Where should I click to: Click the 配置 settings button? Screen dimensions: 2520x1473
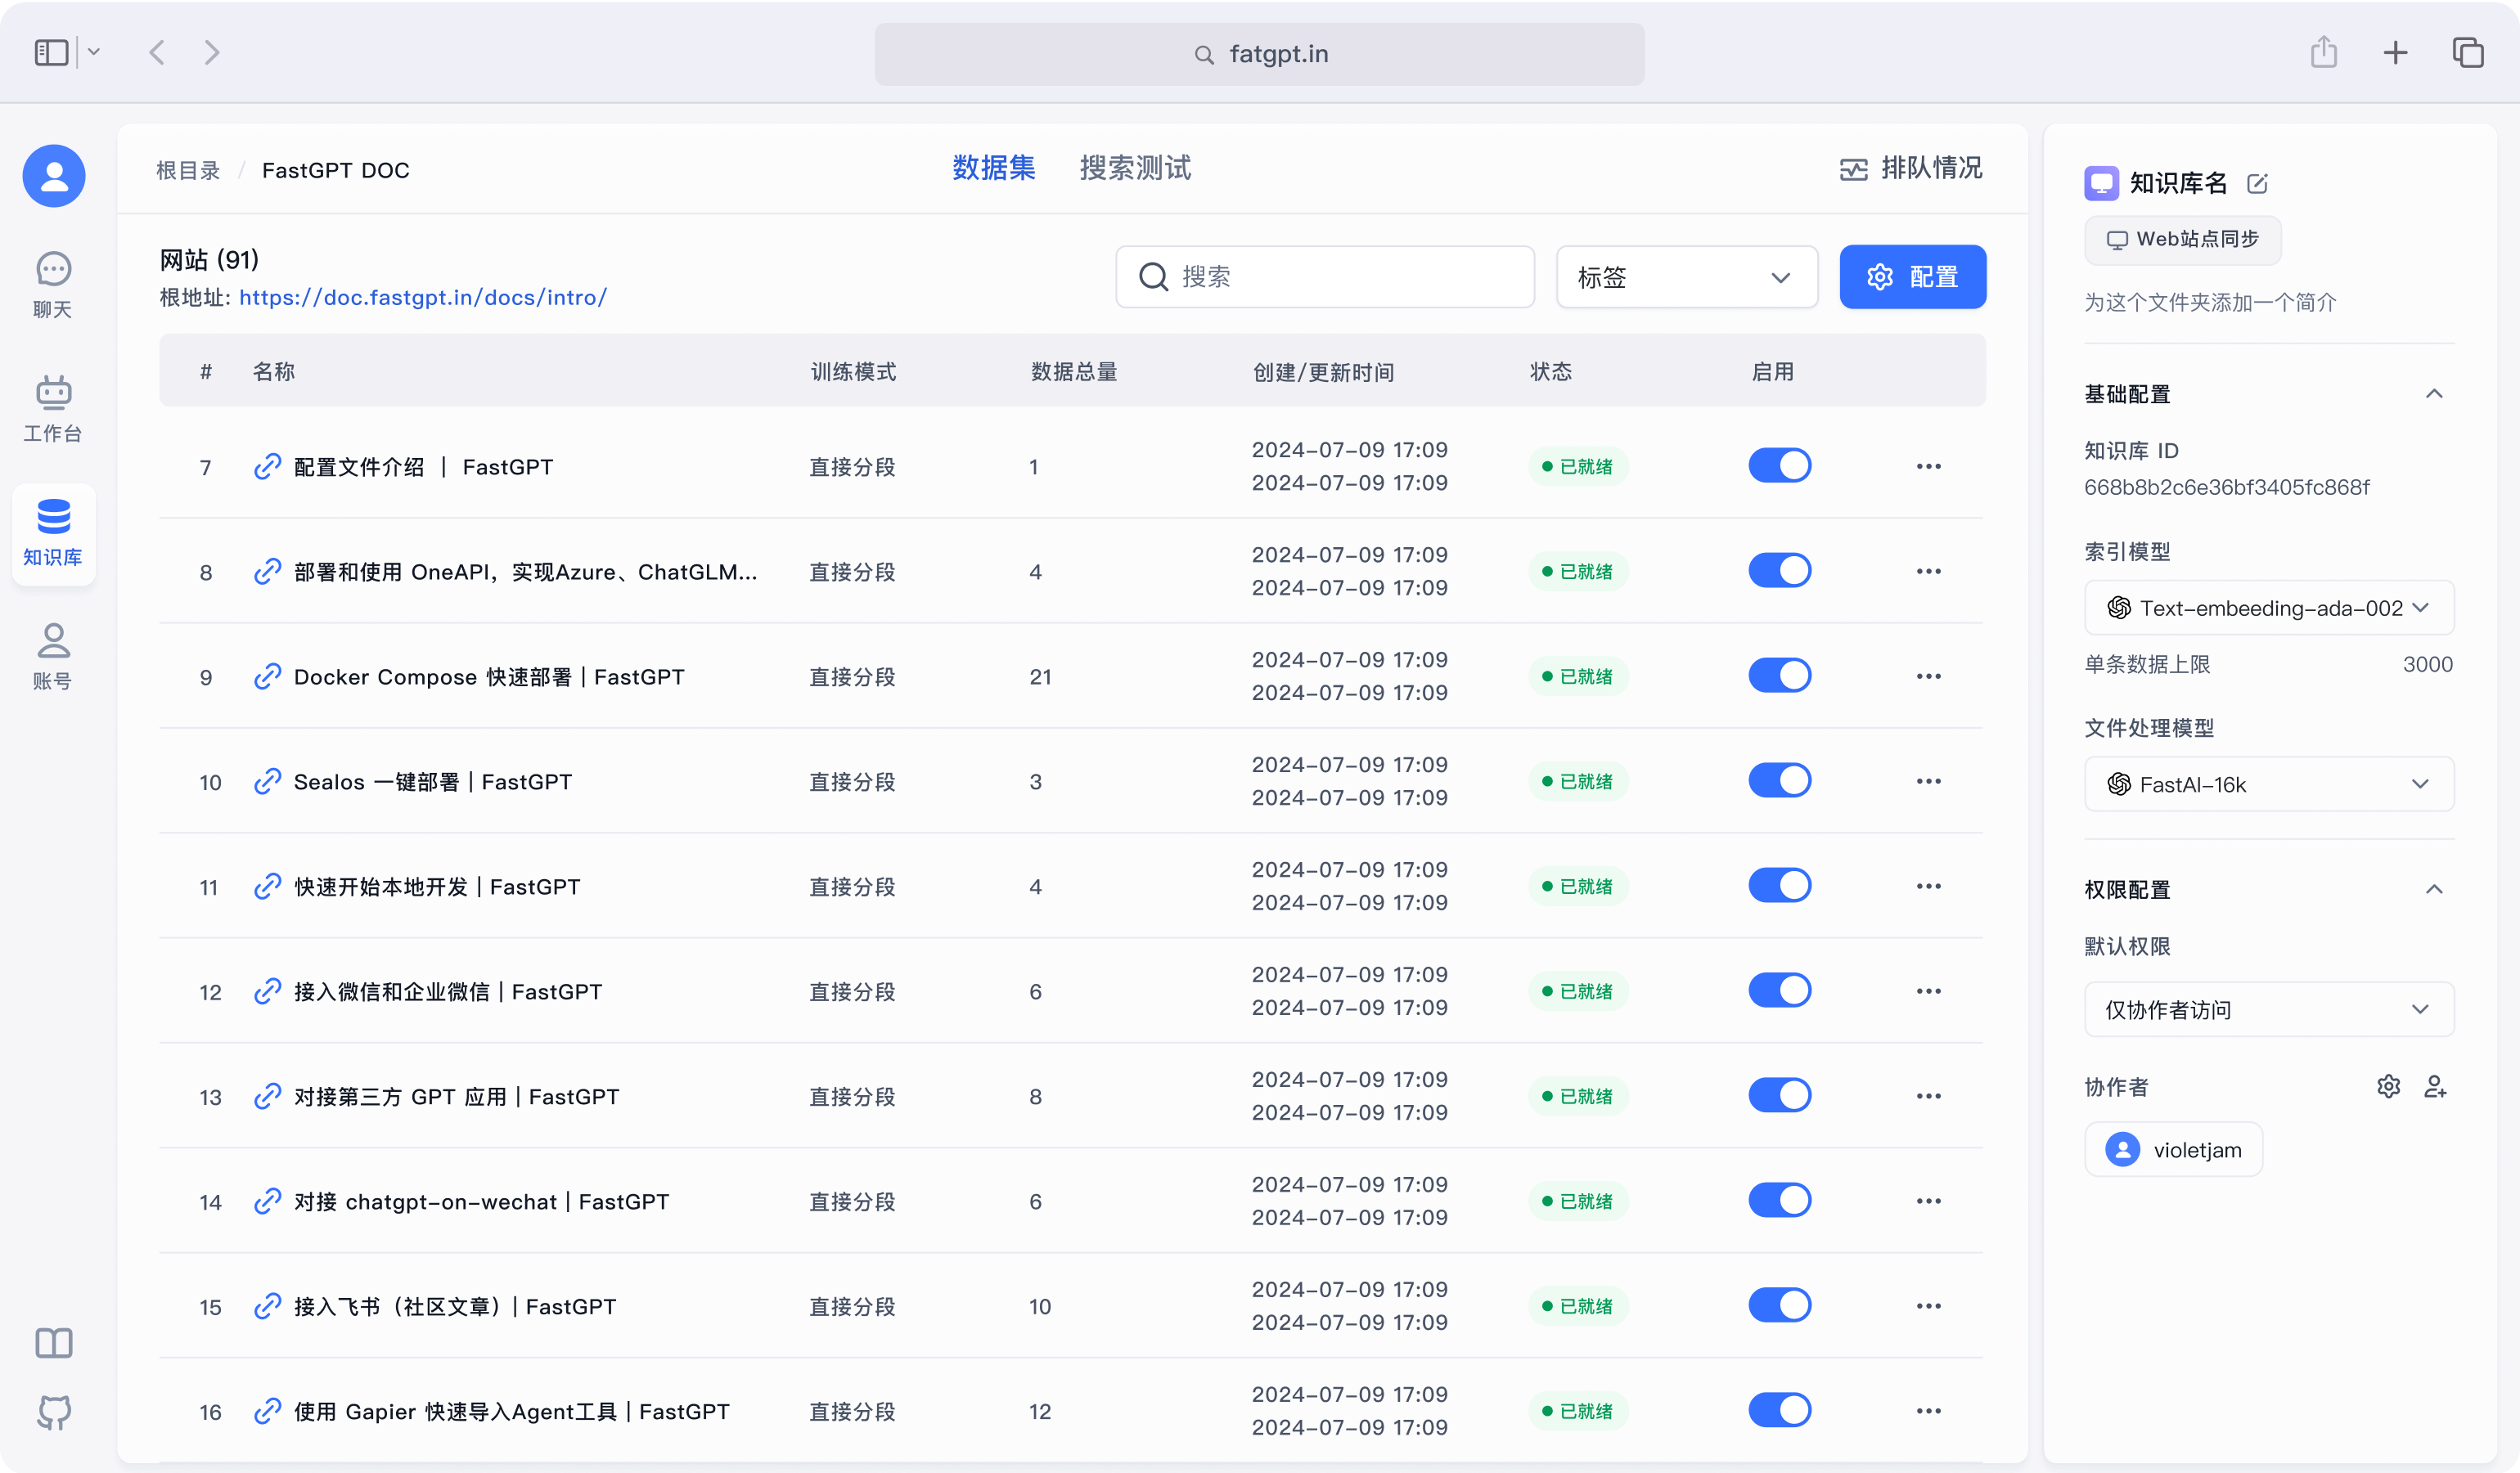[1912, 276]
